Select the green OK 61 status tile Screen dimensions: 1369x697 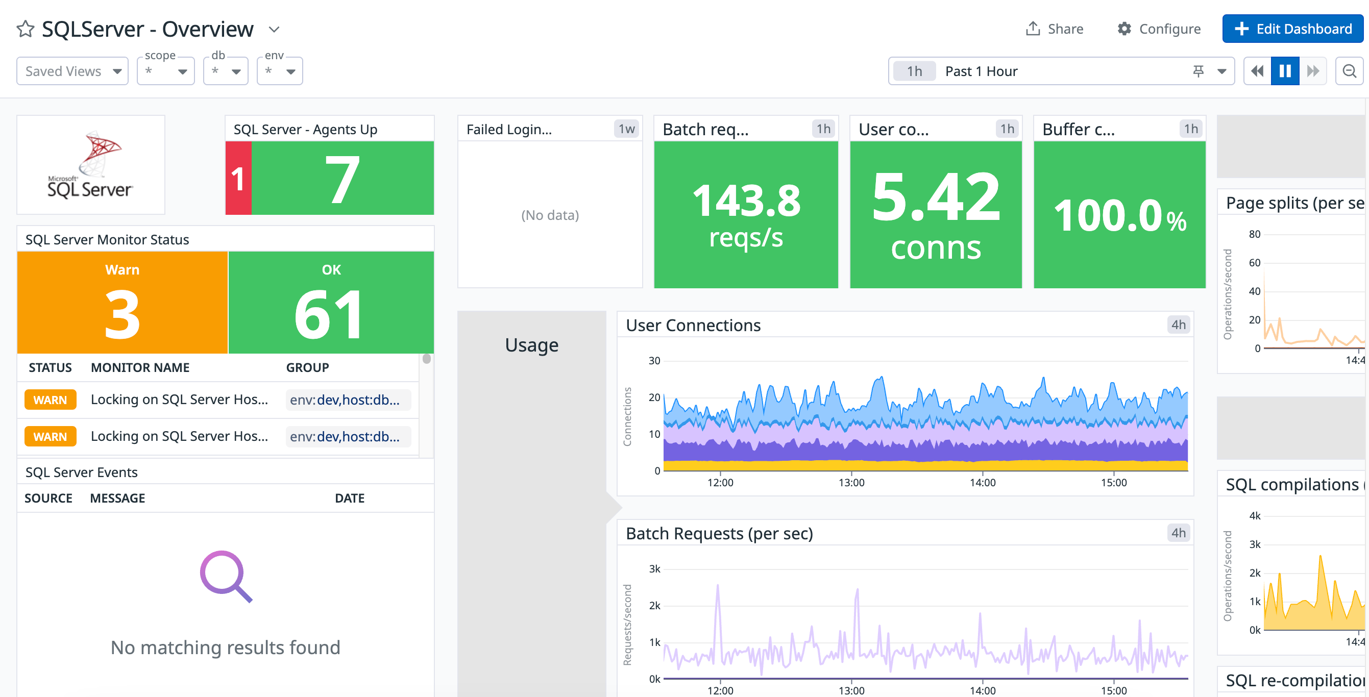331,303
